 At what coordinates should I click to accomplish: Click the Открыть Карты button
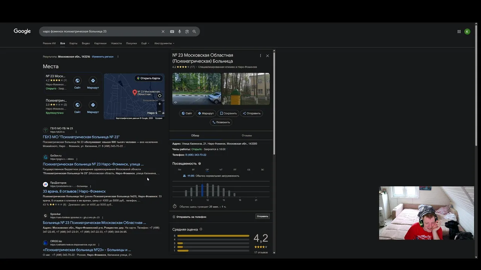point(148,78)
